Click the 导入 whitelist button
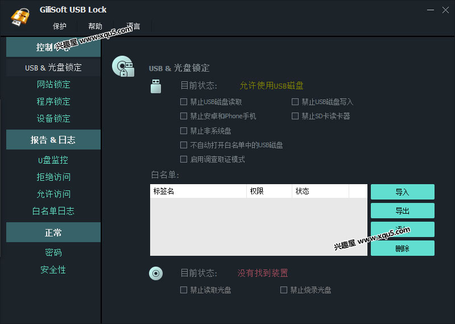Screen dimensions: 455x324 [x=403, y=192]
